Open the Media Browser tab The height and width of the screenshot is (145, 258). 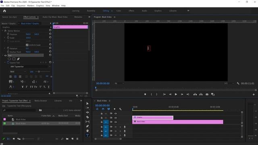(41, 101)
